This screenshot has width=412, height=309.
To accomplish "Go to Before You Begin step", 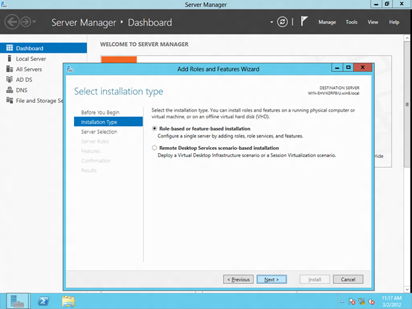I will point(100,112).
